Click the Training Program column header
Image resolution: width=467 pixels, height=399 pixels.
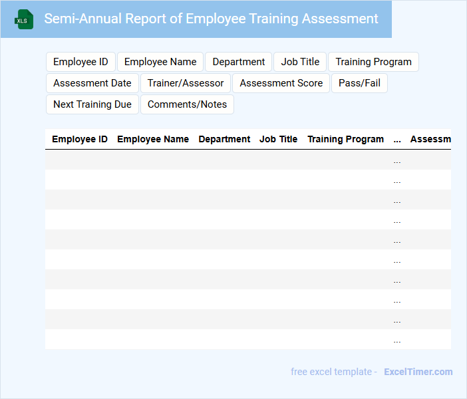coord(345,140)
